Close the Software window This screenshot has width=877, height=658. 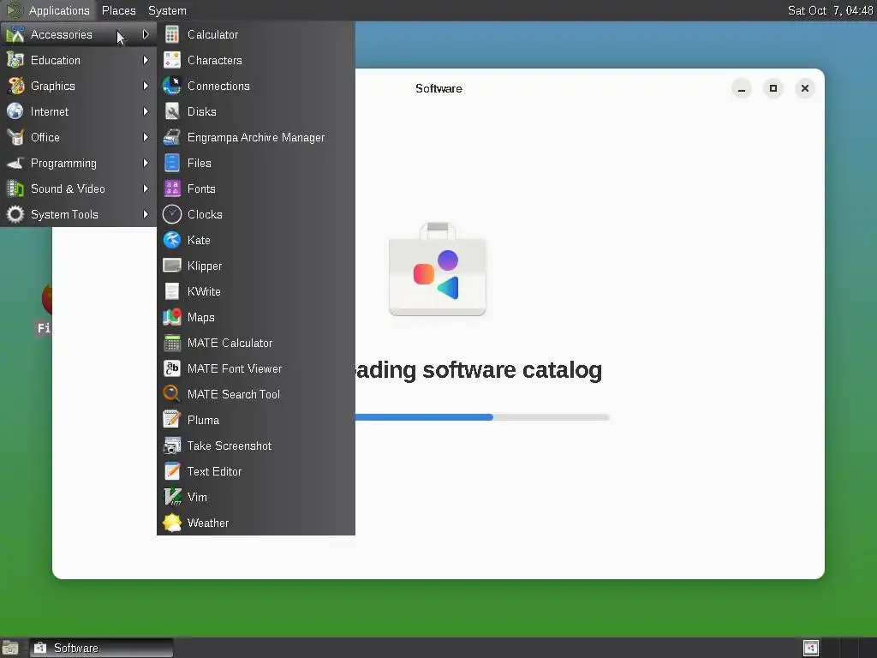coord(805,88)
